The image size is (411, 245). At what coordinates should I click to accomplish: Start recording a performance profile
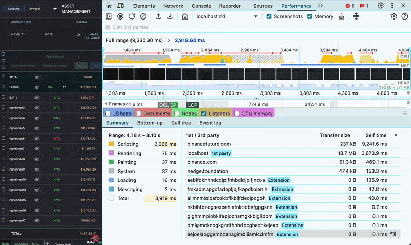[120, 16]
